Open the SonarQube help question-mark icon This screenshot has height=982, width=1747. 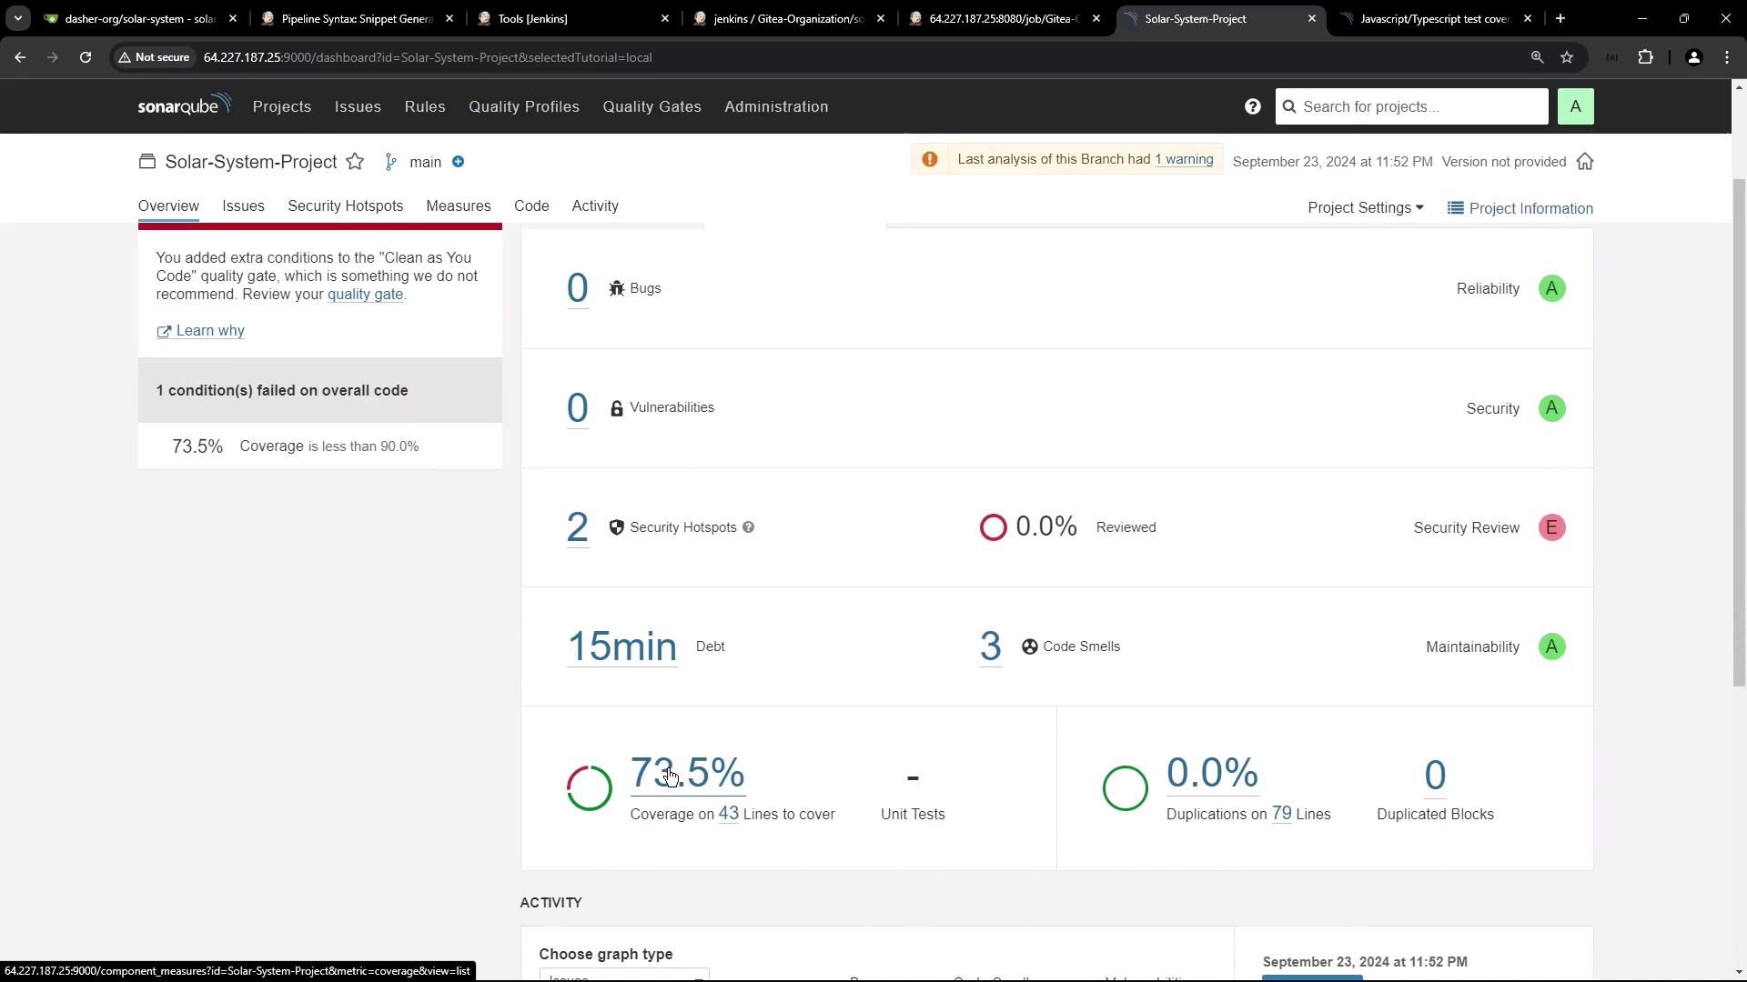point(1253,107)
